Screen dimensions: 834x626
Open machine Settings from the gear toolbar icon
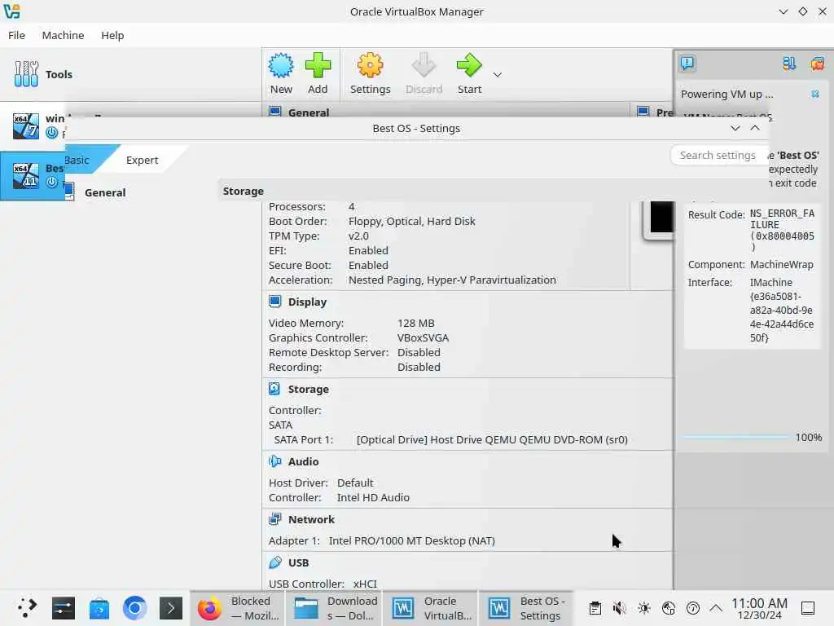point(370,73)
